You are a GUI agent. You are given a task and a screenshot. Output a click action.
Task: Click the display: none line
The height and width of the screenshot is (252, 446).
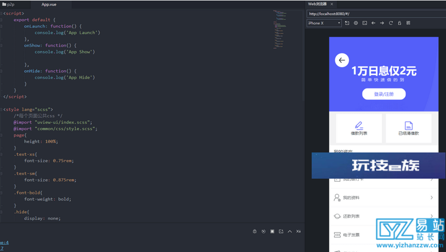click(x=42, y=218)
